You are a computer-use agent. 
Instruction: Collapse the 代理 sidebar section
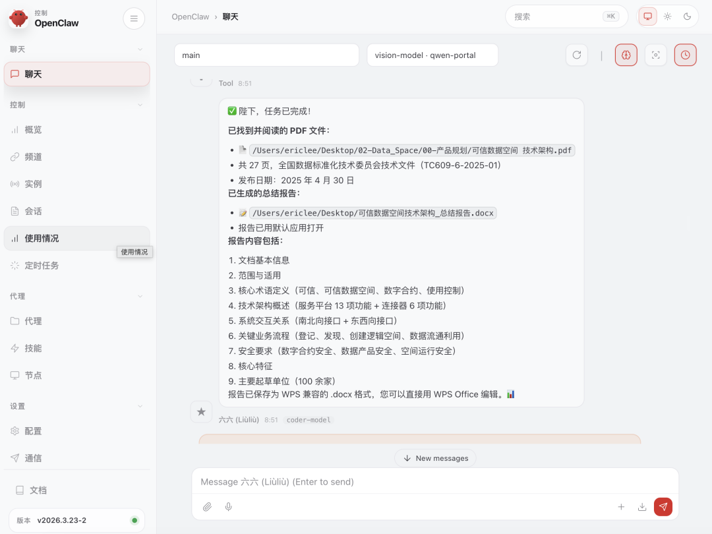tap(140, 297)
